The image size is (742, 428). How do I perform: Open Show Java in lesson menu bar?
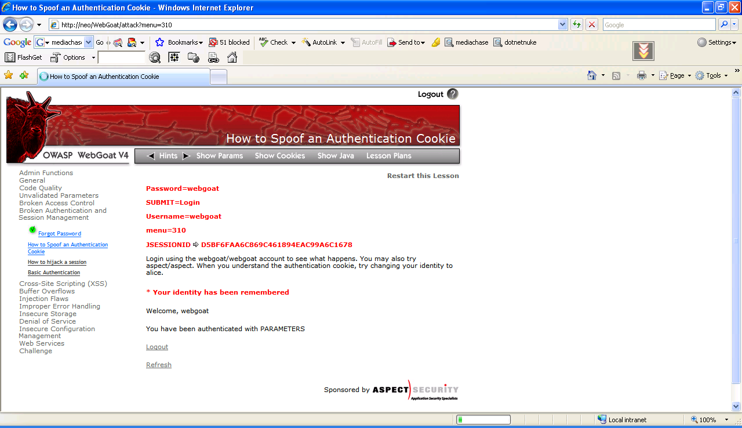[x=335, y=156]
